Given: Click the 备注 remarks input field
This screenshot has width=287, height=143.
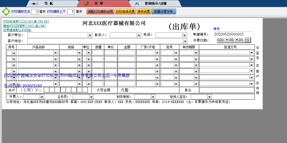Looking at the screenshot, I should coord(227,90).
